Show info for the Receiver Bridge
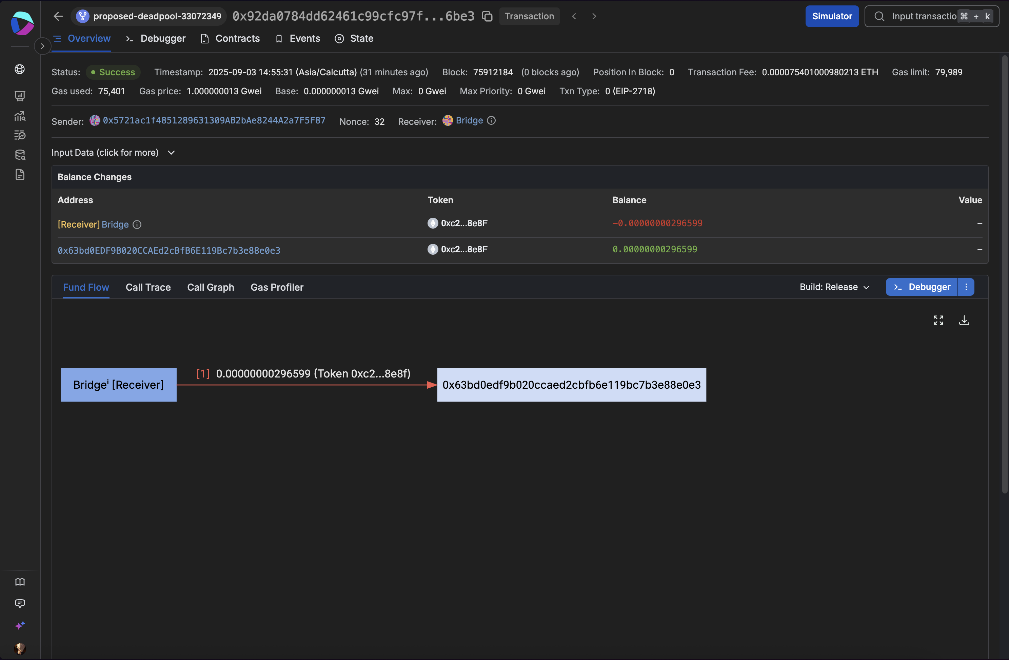Screen dimensions: 1009x660 tap(491, 120)
